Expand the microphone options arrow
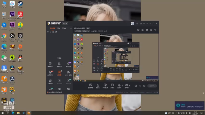The image size is (205, 115). pos(122,85)
